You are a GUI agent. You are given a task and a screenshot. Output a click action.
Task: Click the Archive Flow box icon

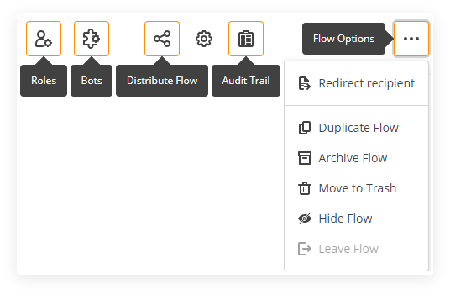tap(304, 158)
